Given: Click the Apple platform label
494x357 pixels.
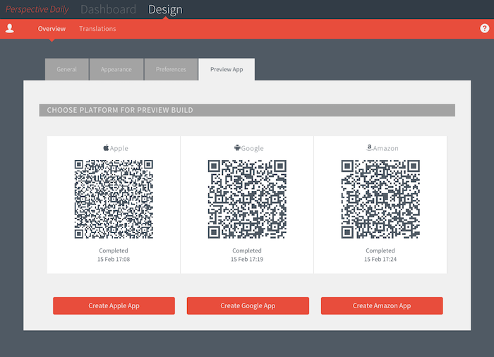Looking at the screenshot, I should coord(119,148).
